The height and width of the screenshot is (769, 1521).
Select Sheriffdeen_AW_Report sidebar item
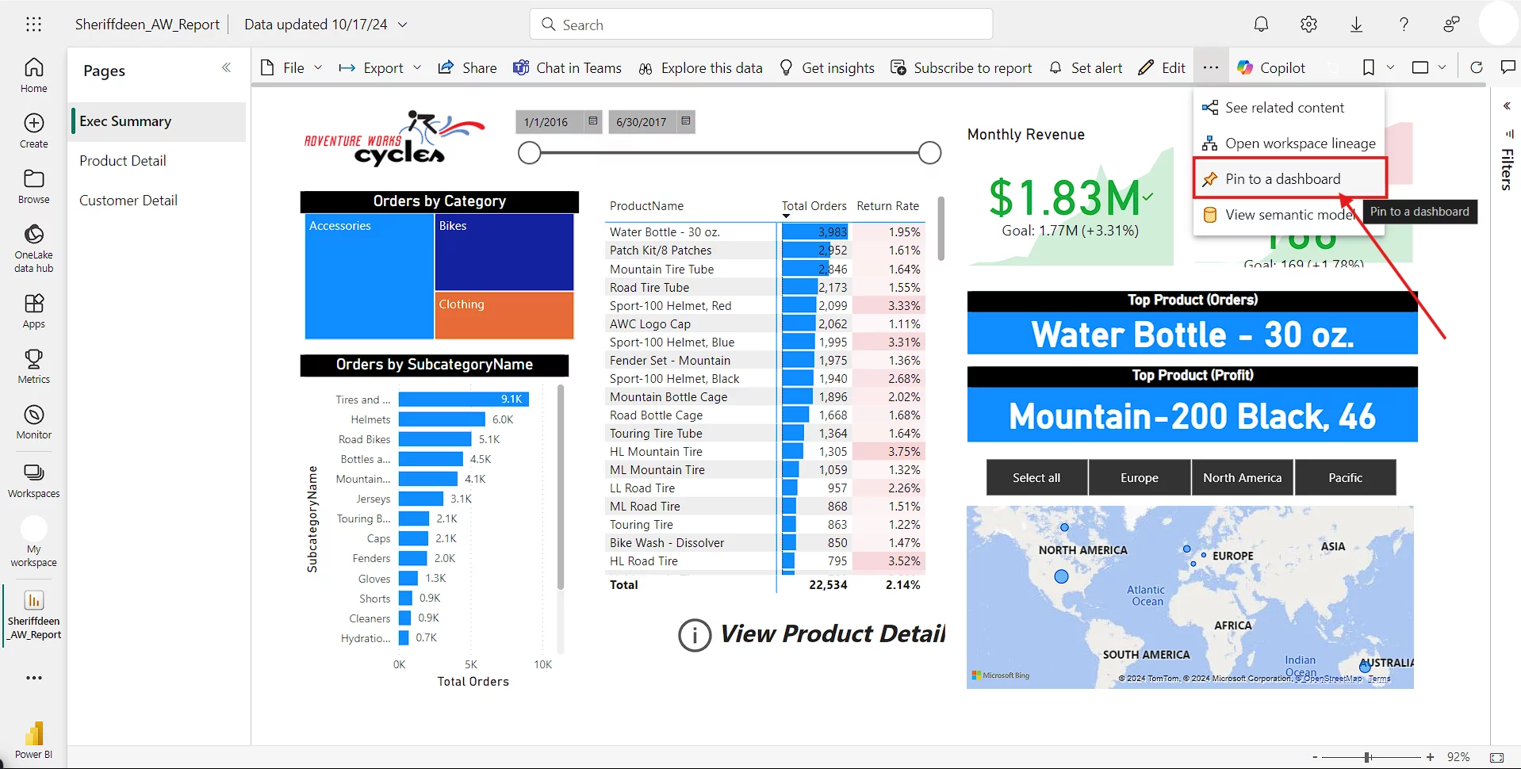pos(34,614)
